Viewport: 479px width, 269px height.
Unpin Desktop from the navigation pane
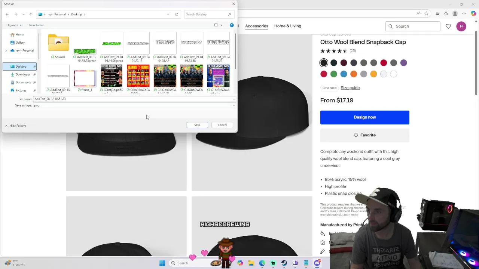34,67
